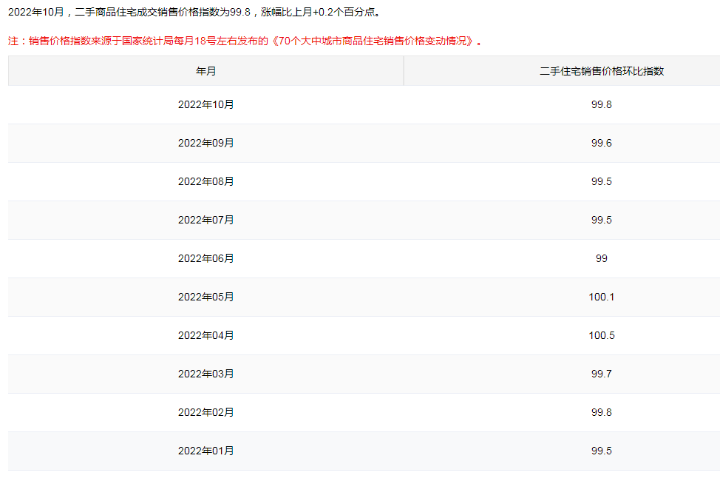Click the 年月 column header
Image resolution: width=720 pixels, height=481 pixels.
click(x=206, y=71)
